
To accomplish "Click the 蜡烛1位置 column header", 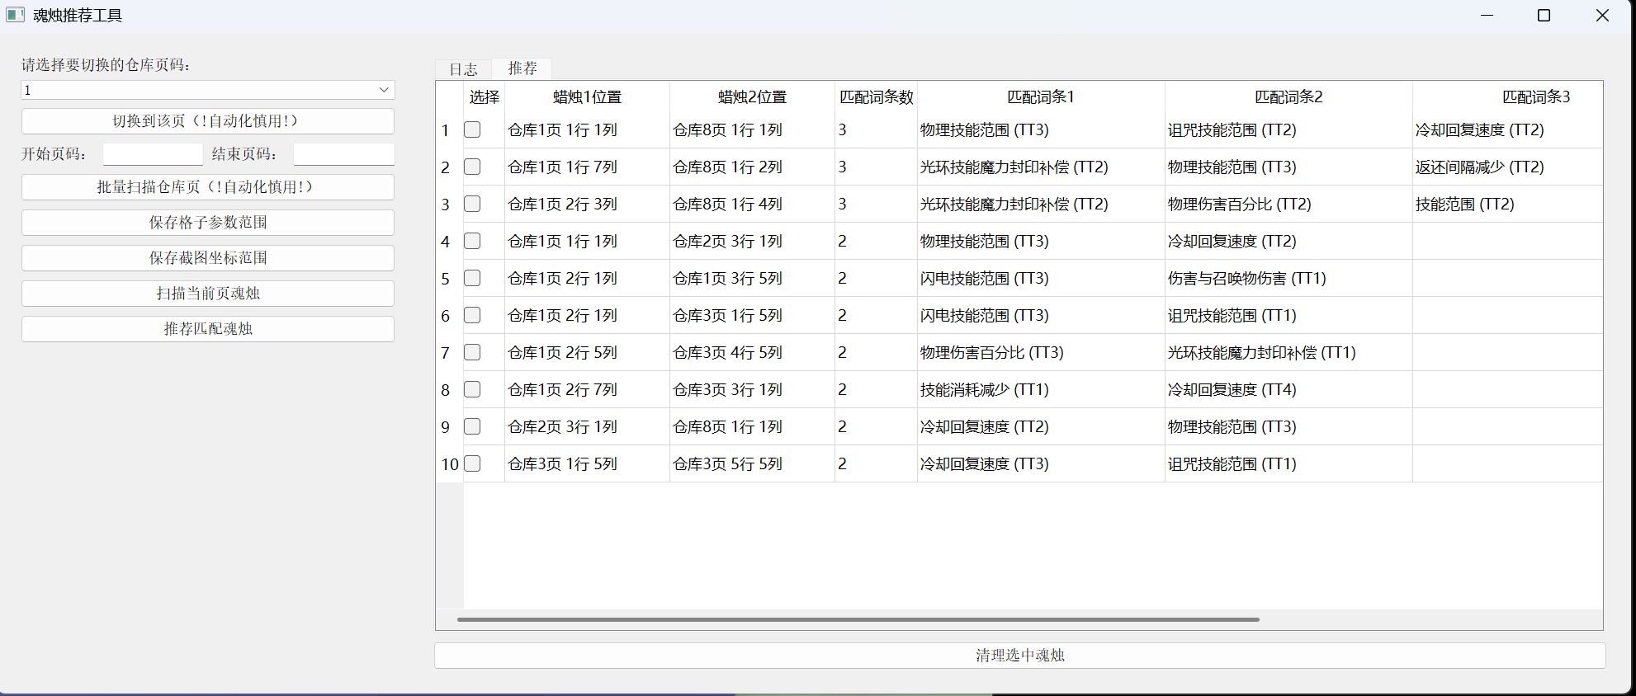I will coord(588,97).
